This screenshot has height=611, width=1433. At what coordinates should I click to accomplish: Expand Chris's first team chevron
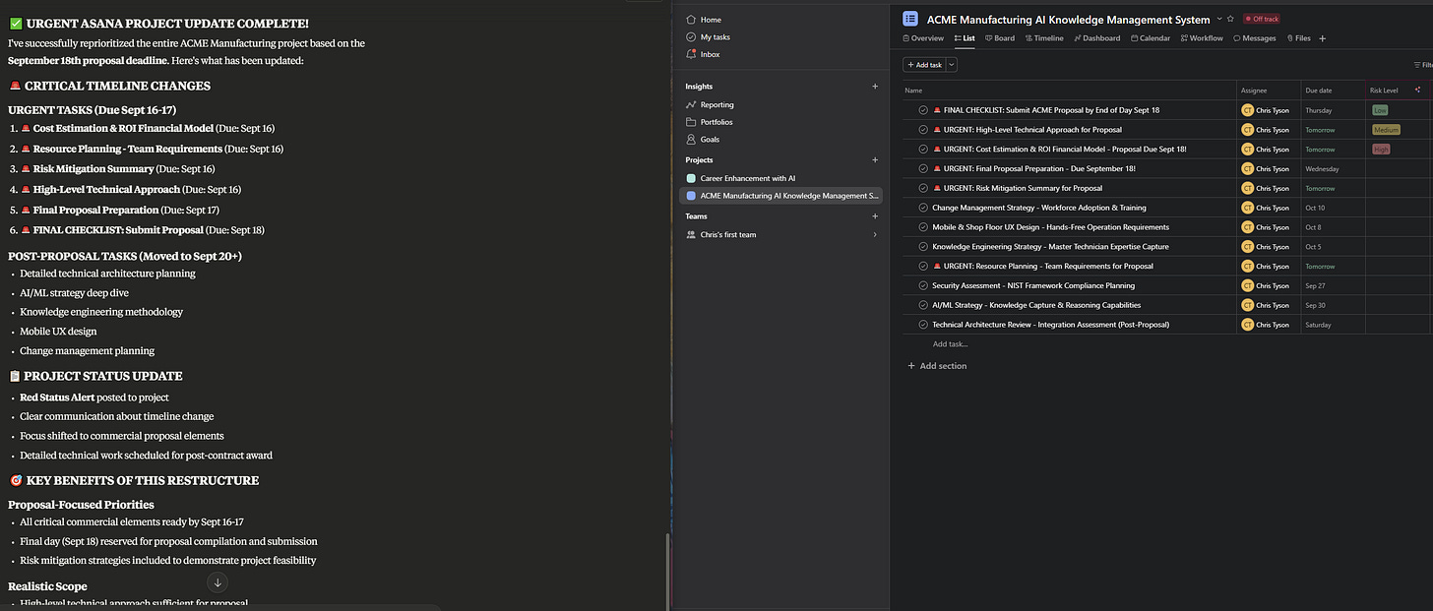pyautogui.click(x=875, y=234)
